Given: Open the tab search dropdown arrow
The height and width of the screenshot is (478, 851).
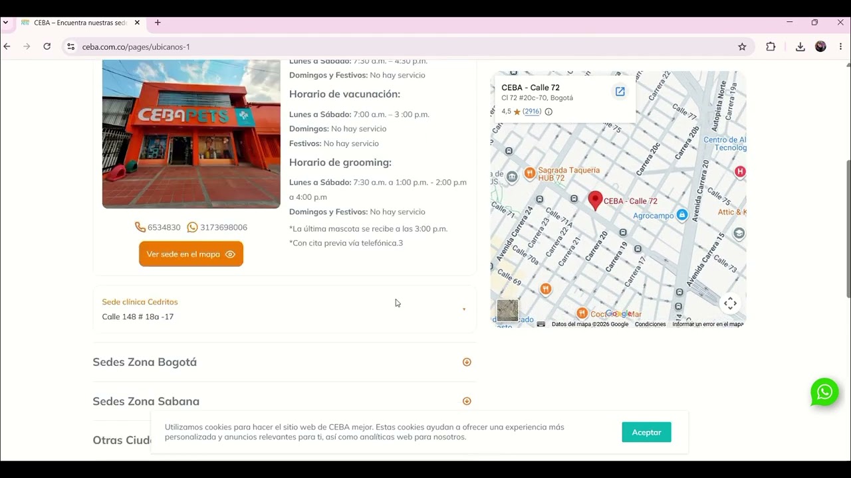Looking at the screenshot, I should click(x=5, y=23).
